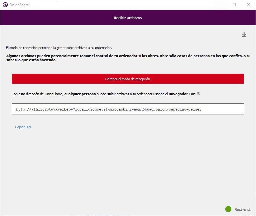Click the Copiar URL link
The image size is (256, 216).
[x=23, y=127]
